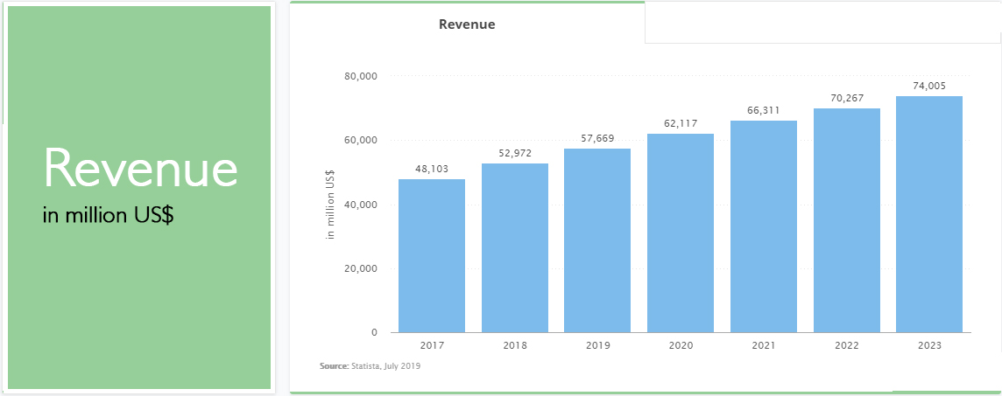
Task: Click the 0 y-axis label
Action: pyautogui.click(x=375, y=333)
